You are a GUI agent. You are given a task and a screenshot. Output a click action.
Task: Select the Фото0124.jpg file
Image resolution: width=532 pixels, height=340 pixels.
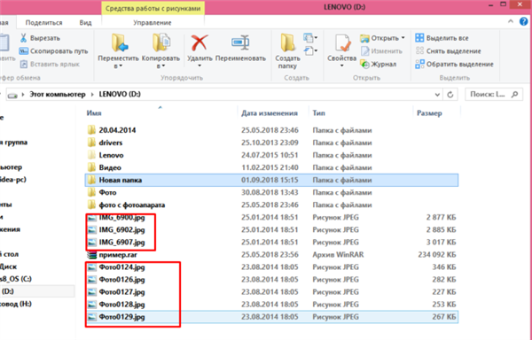271,267
